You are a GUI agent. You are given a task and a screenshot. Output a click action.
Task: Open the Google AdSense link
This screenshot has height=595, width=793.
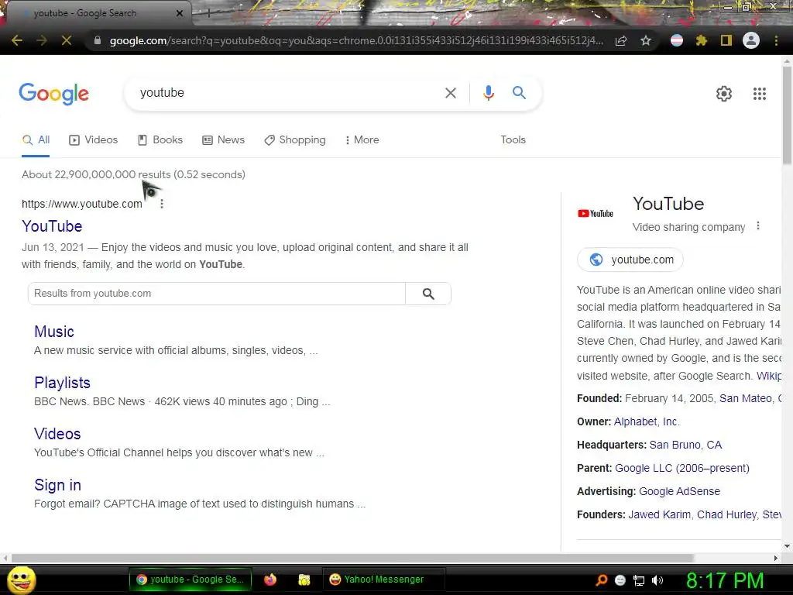coord(679,492)
